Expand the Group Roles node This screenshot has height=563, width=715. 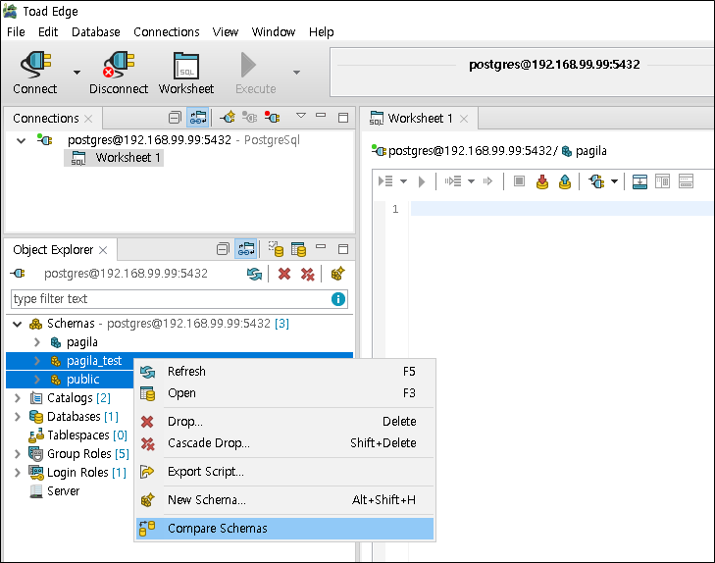[x=18, y=454]
